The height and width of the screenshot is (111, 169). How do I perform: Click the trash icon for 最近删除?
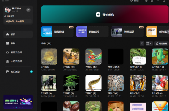click(157, 43)
